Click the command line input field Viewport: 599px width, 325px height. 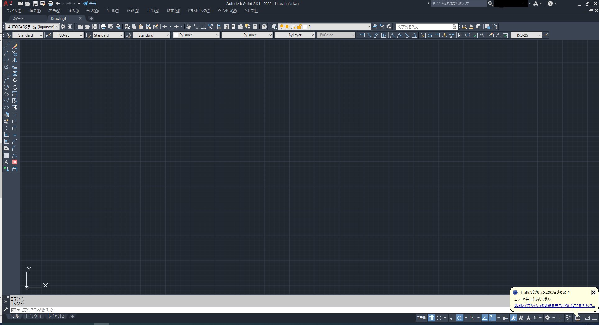[x=264, y=310]
